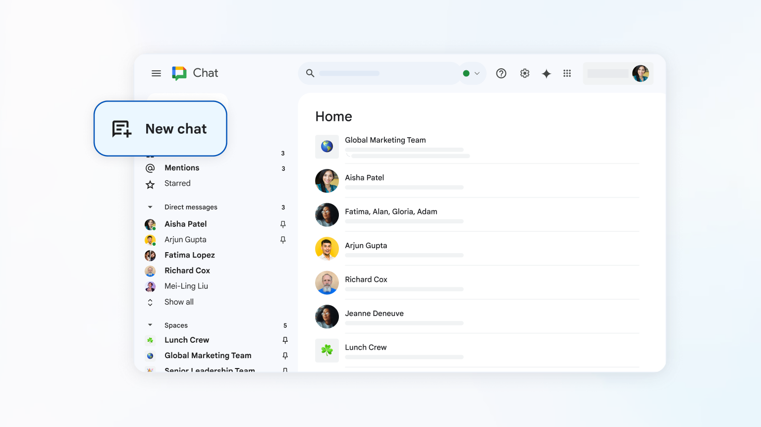The image size is (761, 427).
Task: Open the settings gear icon
Action: click(525, 73)
